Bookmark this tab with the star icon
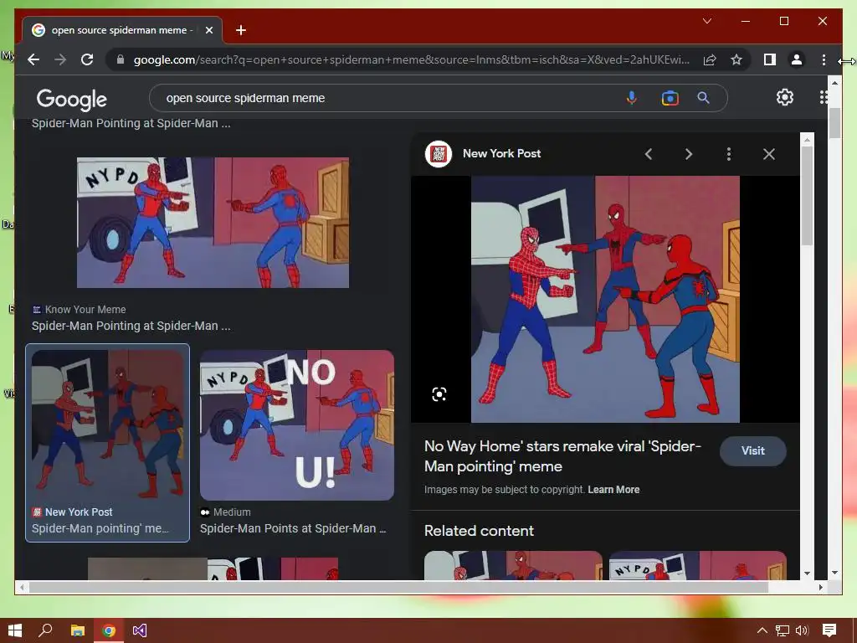The image size is (857, 643). [736, 59]
